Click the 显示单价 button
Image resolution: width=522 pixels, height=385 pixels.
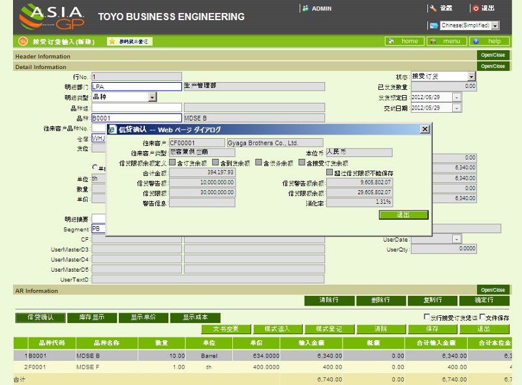pos(144,317)
